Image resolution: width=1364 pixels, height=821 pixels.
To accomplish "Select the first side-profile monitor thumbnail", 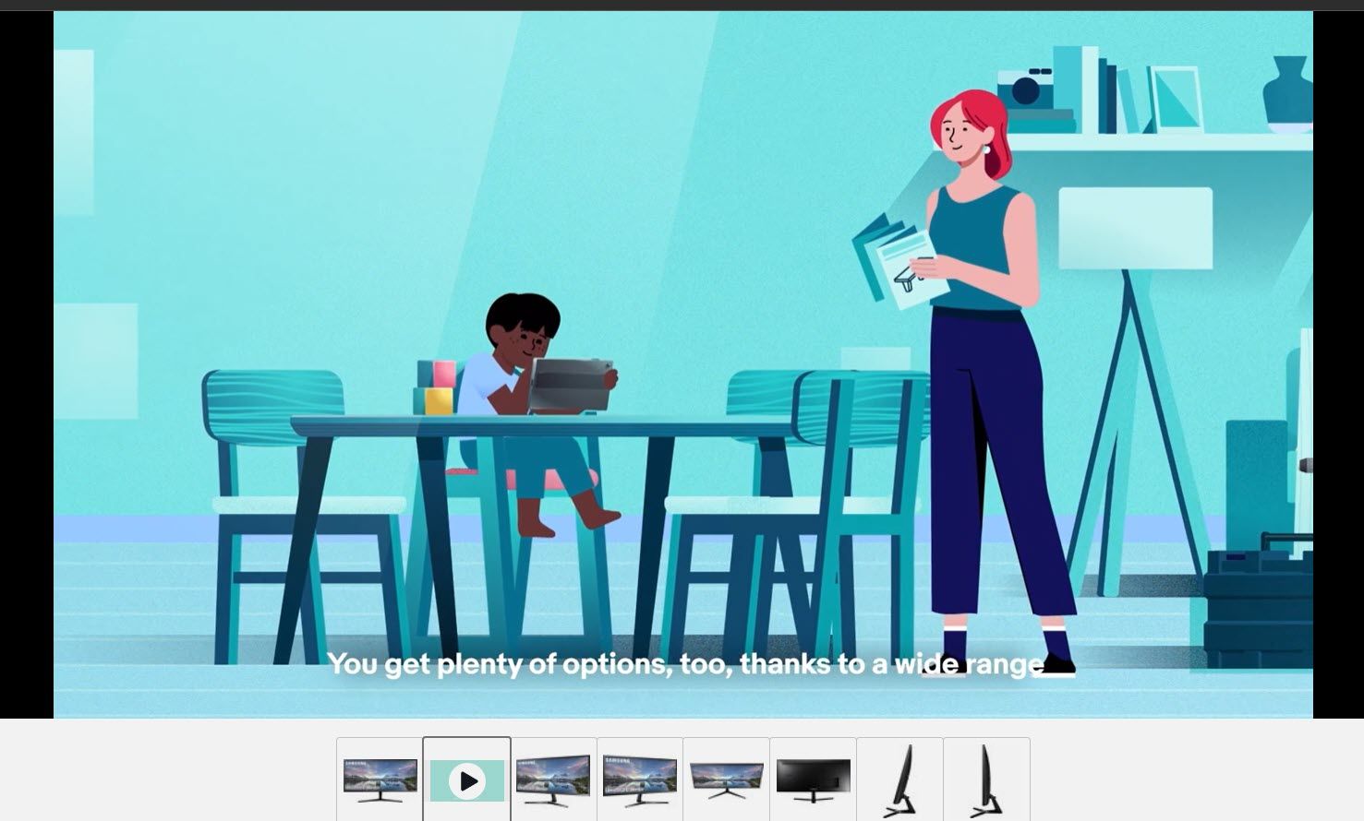I will pos(899,779).
